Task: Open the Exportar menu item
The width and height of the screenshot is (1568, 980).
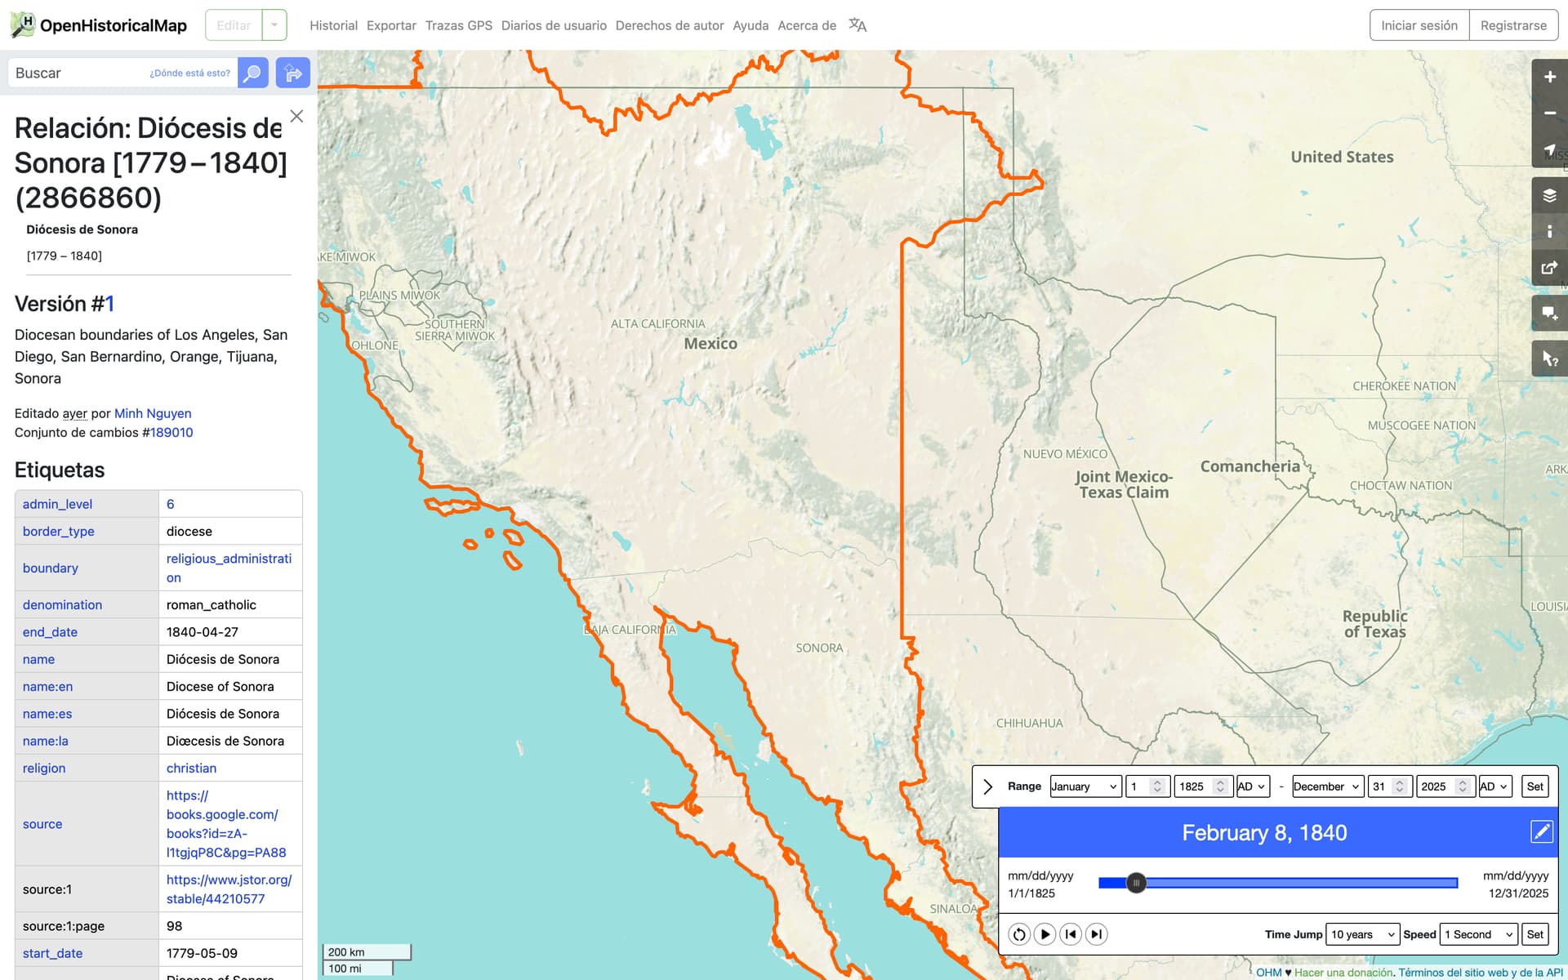Action: point(391,25)
